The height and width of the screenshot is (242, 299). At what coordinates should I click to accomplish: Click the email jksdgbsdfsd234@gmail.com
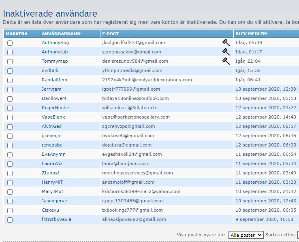pyautogui.click(x=133, y=42)
